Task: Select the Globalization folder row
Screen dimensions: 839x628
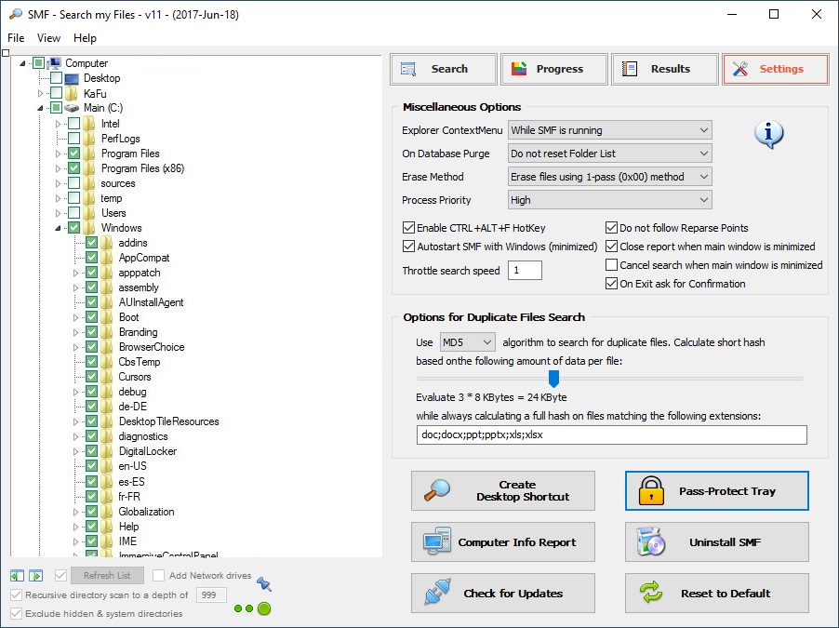Action: click(x=147, y=512)
